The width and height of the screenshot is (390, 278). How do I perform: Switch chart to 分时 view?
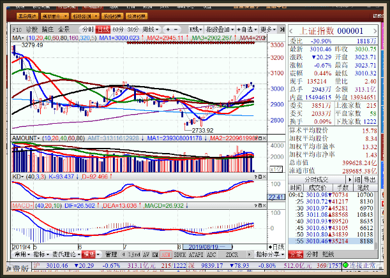pyautogui.click(x=88, y=29)
